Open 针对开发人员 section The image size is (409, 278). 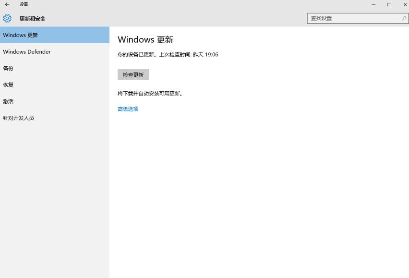click(x=55, y=118)
